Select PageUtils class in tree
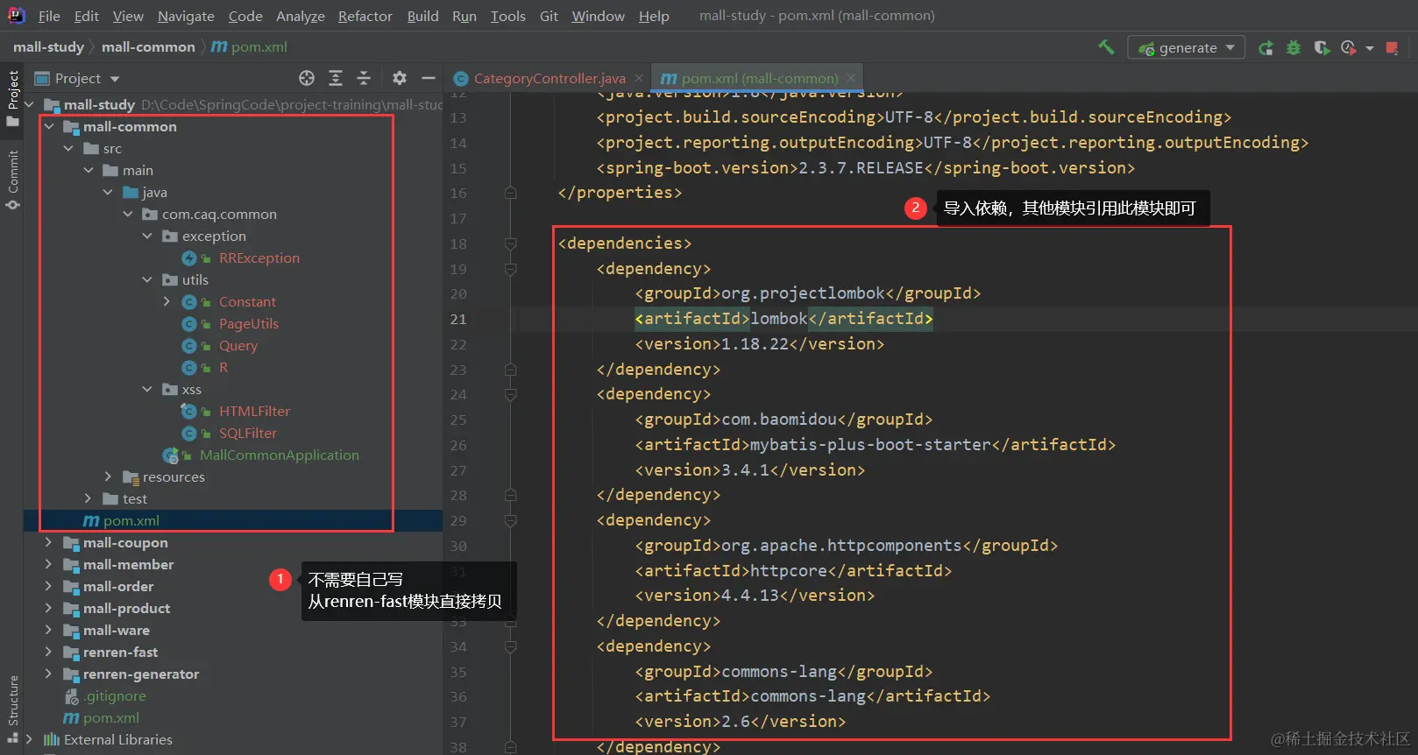This screenshot has height=755, width=1418. pos(248,324)
